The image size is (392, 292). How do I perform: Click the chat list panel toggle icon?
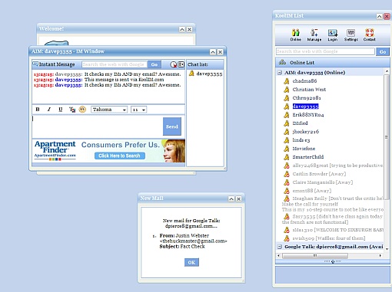pyautogui.click(x=181, y=64)
